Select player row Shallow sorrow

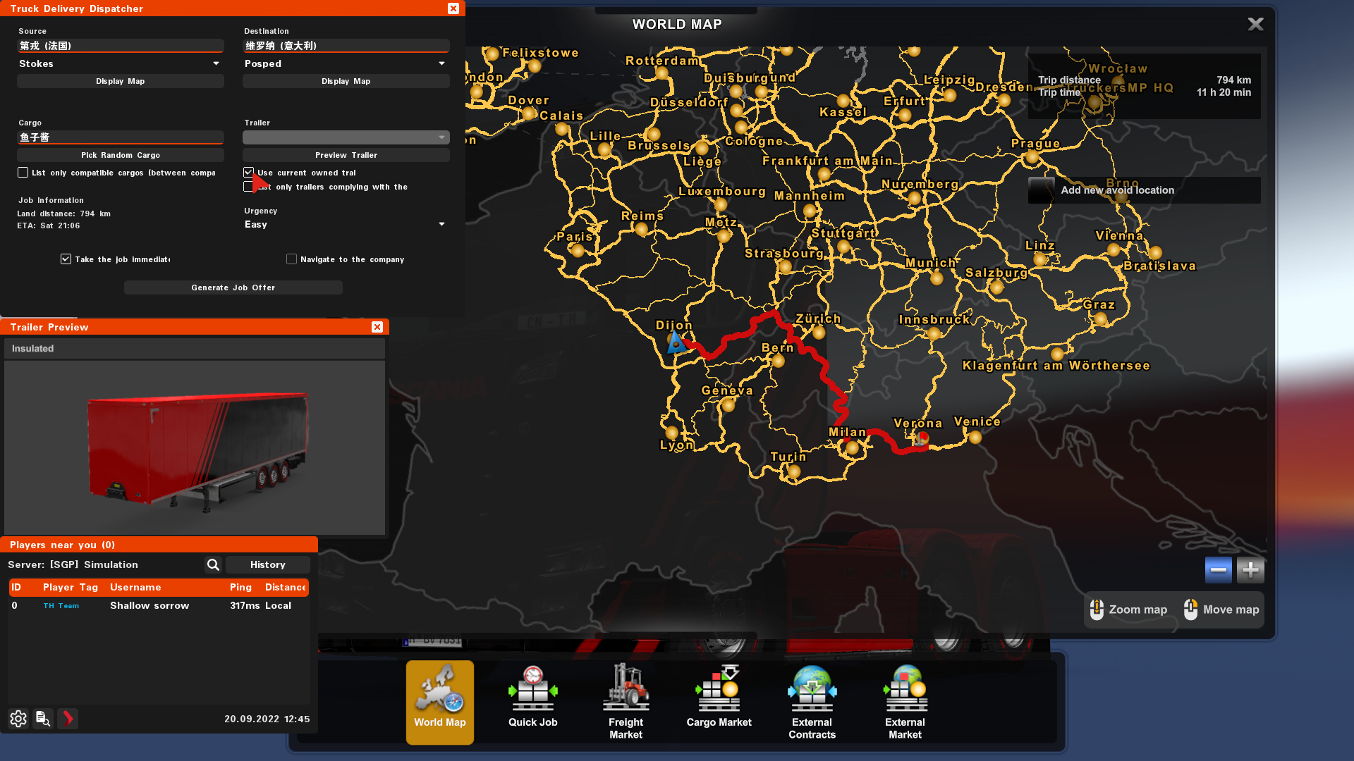click(159, 605)
